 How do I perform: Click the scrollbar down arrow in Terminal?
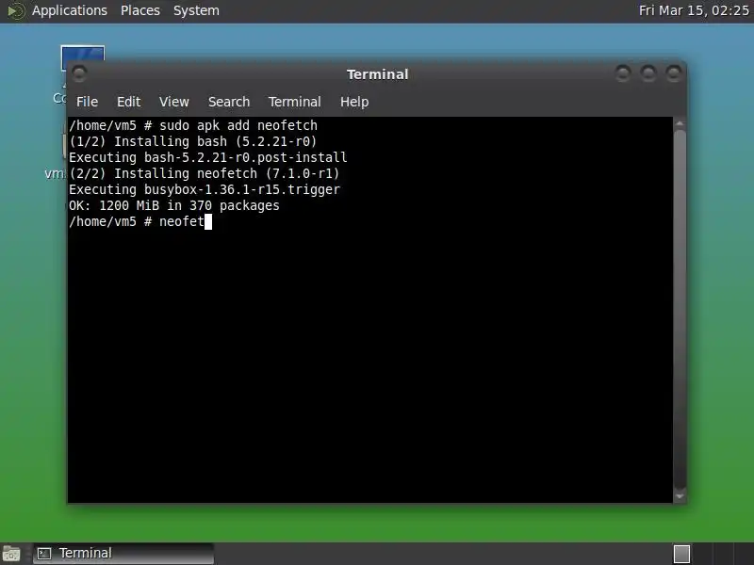click(x=680, y=496)
